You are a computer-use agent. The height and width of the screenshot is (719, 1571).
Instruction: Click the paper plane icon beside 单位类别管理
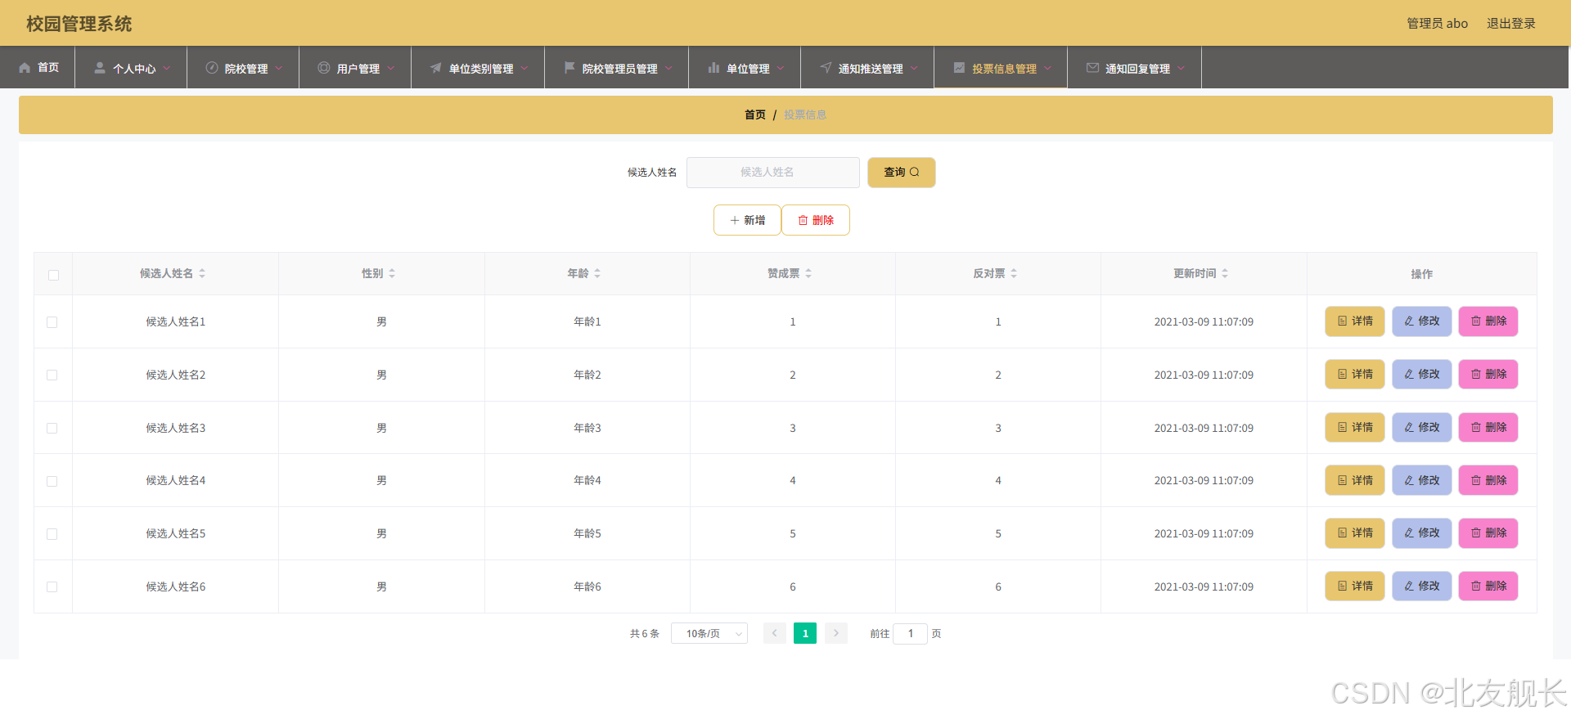436,68
